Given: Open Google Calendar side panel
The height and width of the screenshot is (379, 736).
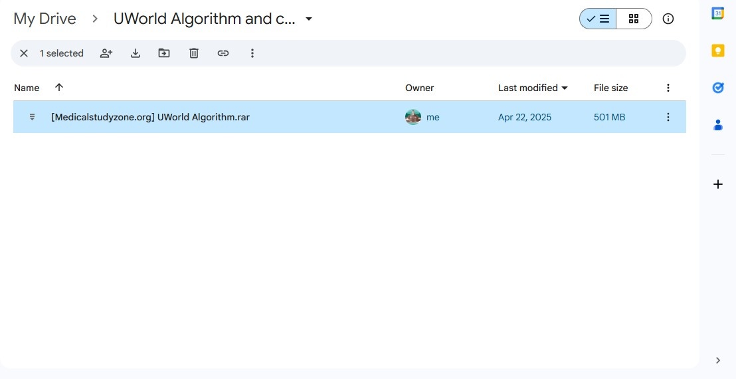Looking at the screenshot, I should (717, 13).
